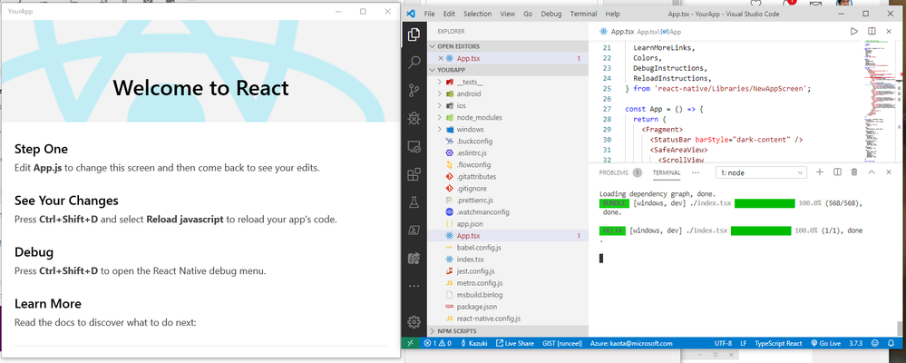Collapse the Open Editors section
The width and height of the screenshot is (906, 363).
click(507, 46)
